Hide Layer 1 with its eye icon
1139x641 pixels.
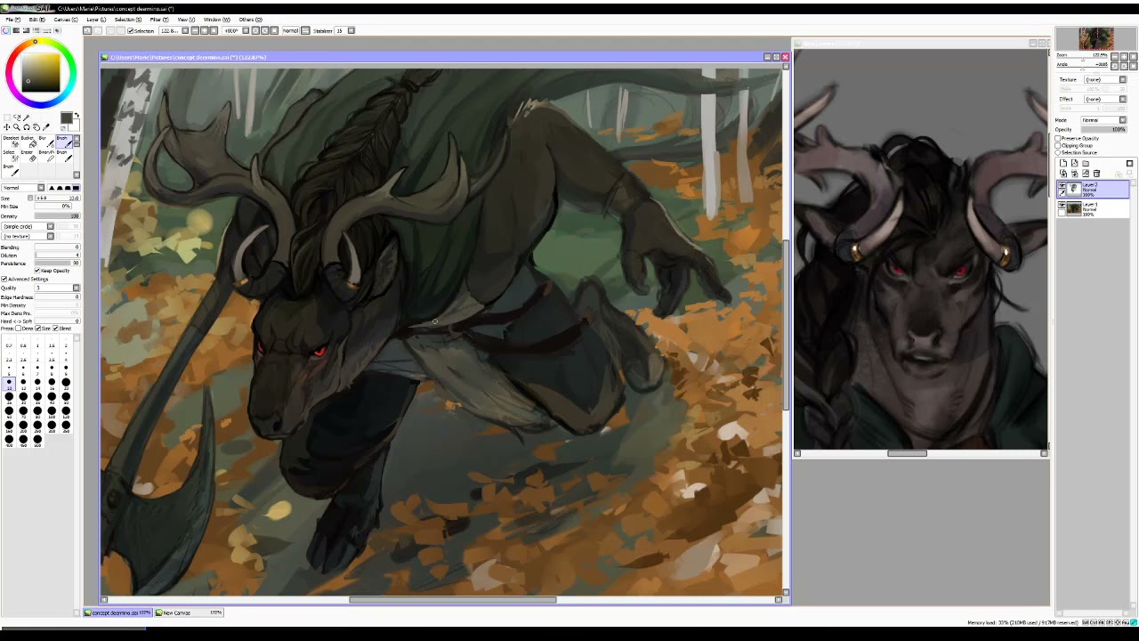[1062, 205]
